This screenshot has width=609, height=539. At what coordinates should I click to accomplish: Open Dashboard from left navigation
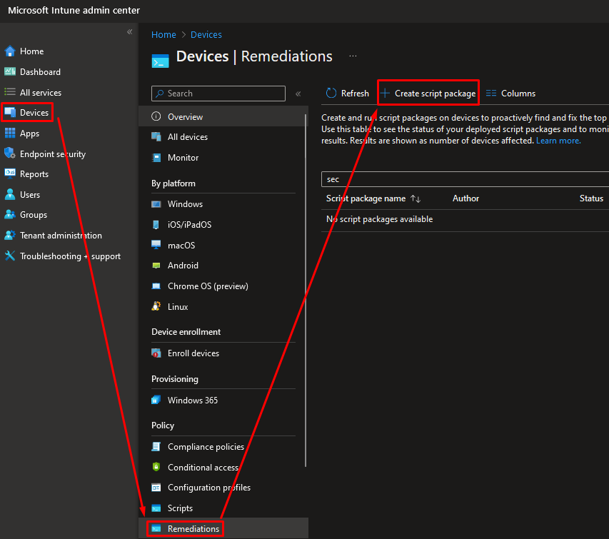[40, 72]
